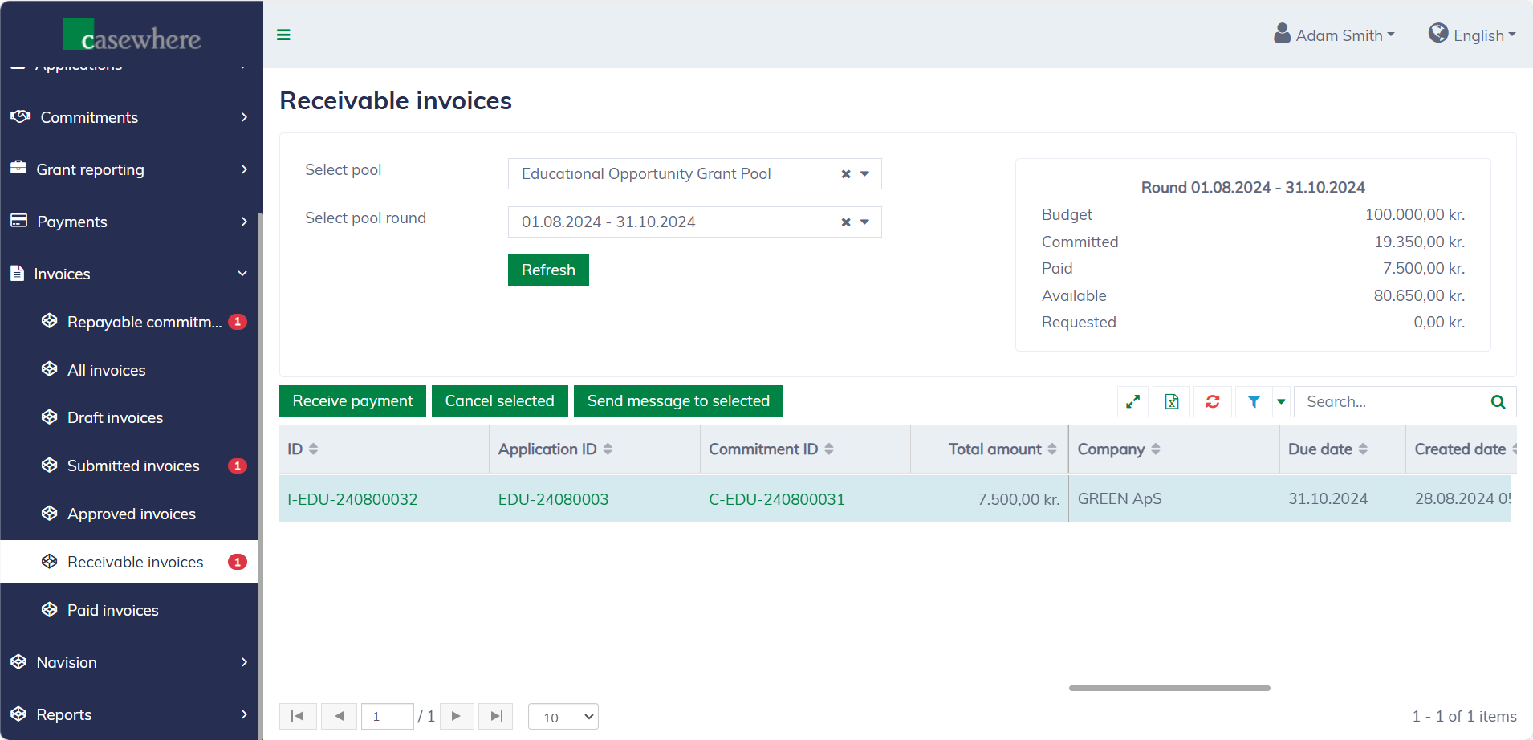Image resolution: width=1533 pixels, height=740 pixels.
Task: Clear the selected pool round X icon
Action: (846, 222)
